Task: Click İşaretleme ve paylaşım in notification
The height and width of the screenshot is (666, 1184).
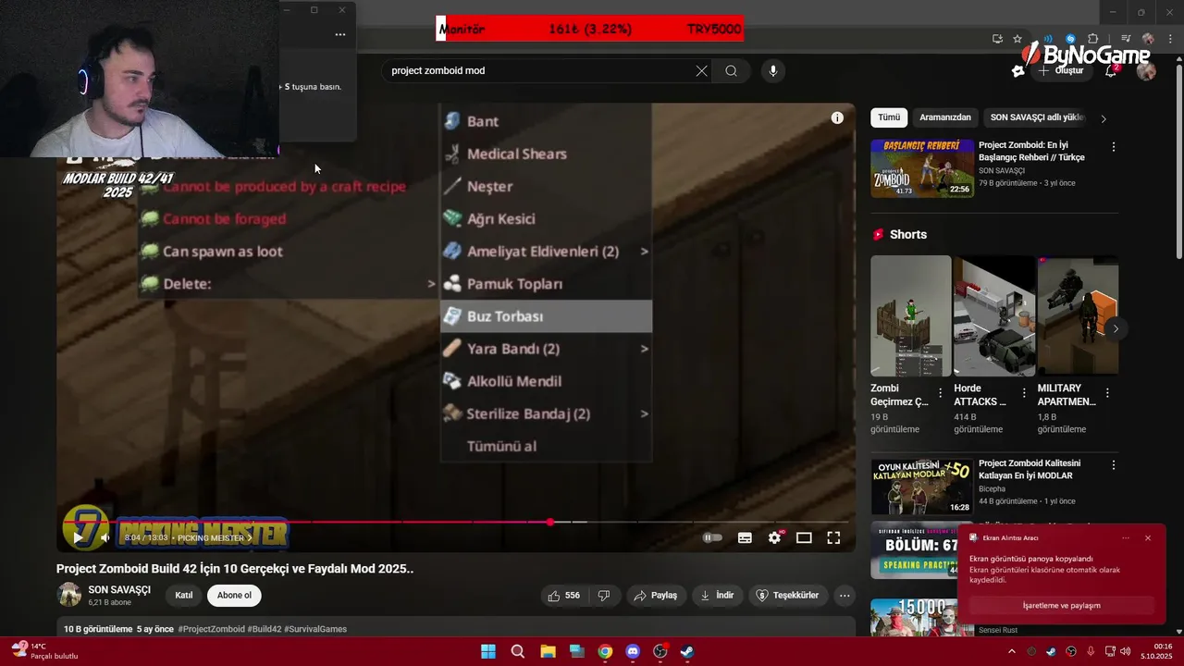Action: pos(1062,605)
